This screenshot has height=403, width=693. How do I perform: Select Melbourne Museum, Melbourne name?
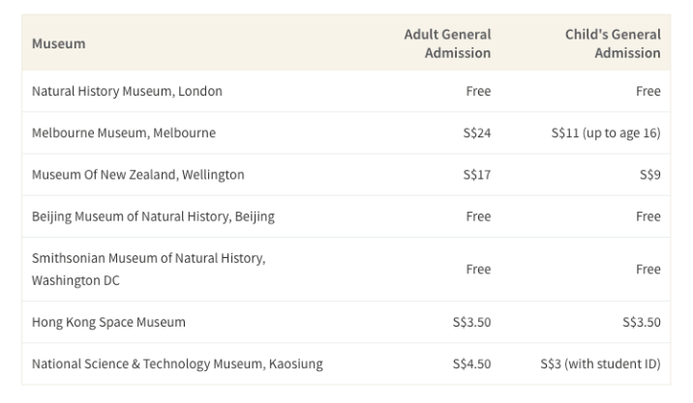coord(124,132)
